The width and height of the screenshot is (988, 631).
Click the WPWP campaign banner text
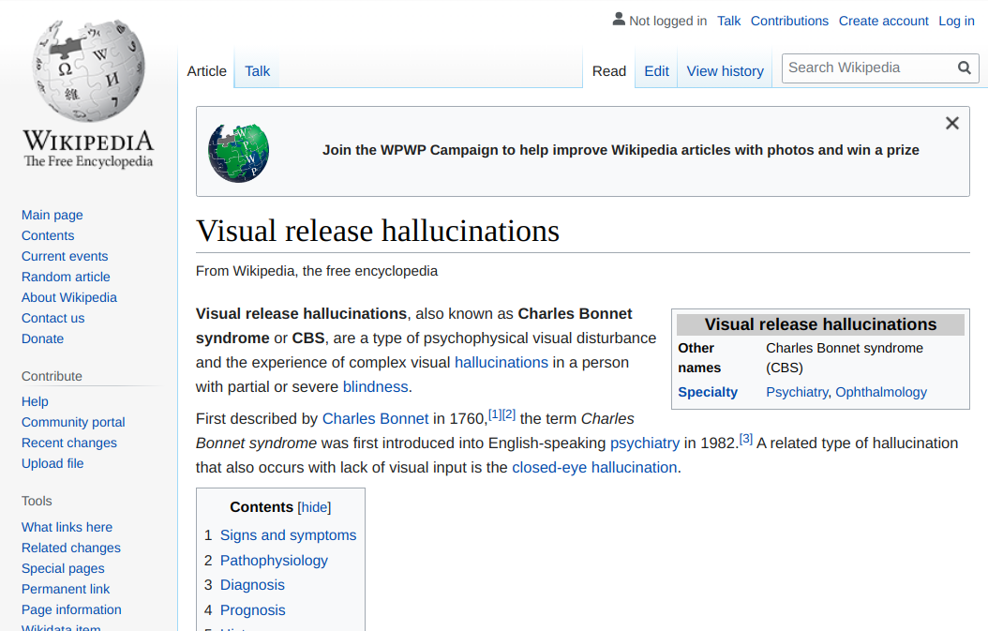(x=621, y=150)
